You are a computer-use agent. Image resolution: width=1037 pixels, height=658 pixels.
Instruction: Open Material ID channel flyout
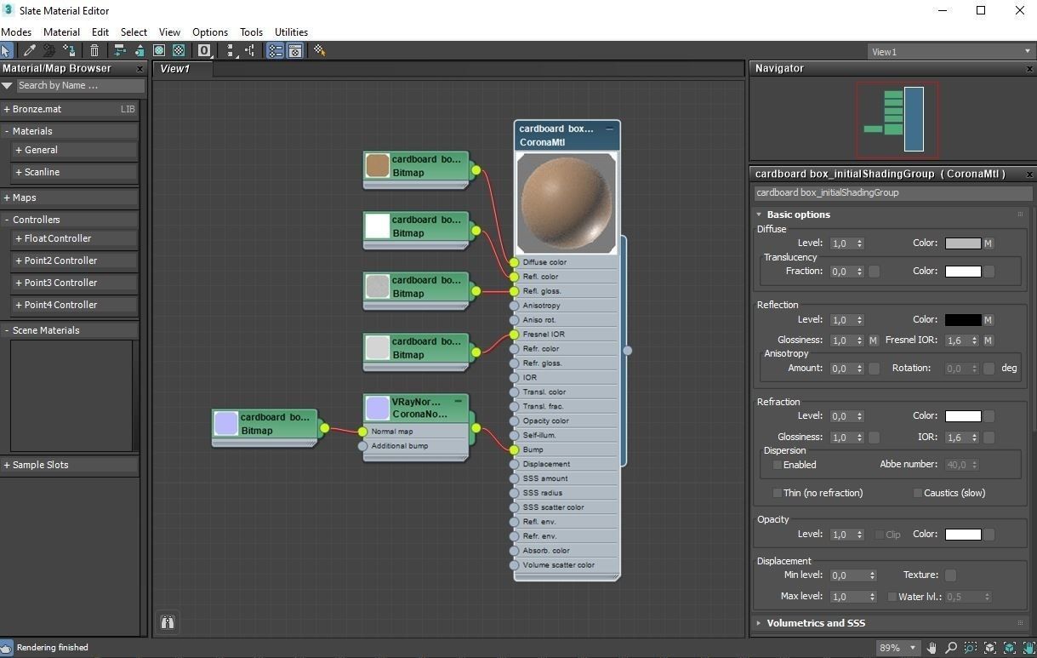204,51
